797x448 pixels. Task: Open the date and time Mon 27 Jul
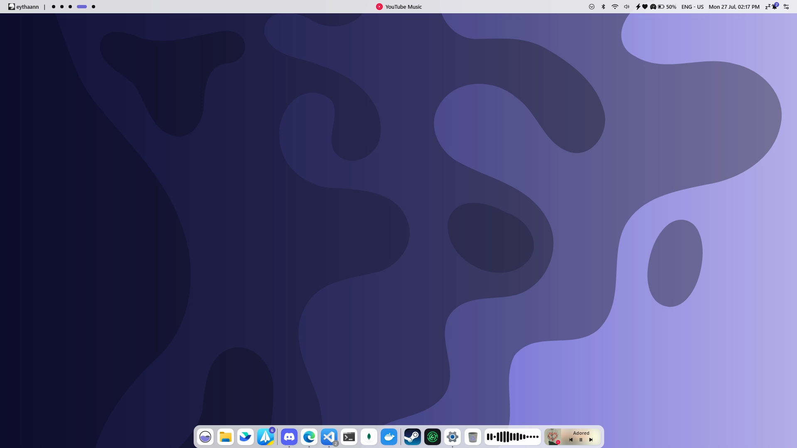[734, 7]
